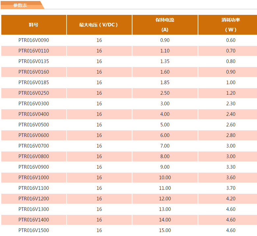Image resolution: width=257 pixels, height=236 pixels.
Task: Click part number PTR016V1500
Action: (x=34, y=230)
